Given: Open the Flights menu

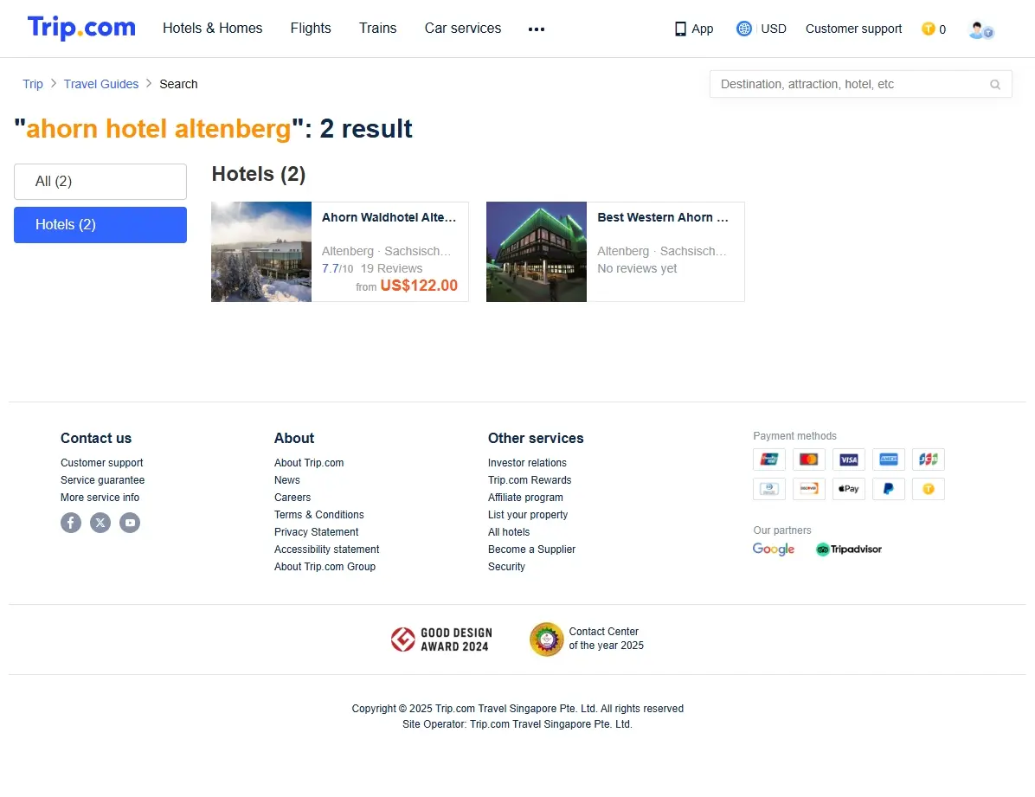Looking at the screenshot, I should (x=311, y=29).
